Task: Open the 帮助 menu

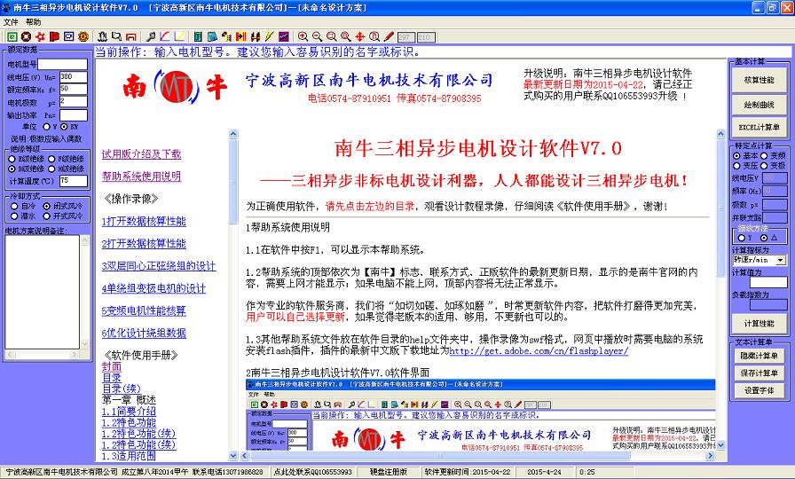Action: [34, 22]
